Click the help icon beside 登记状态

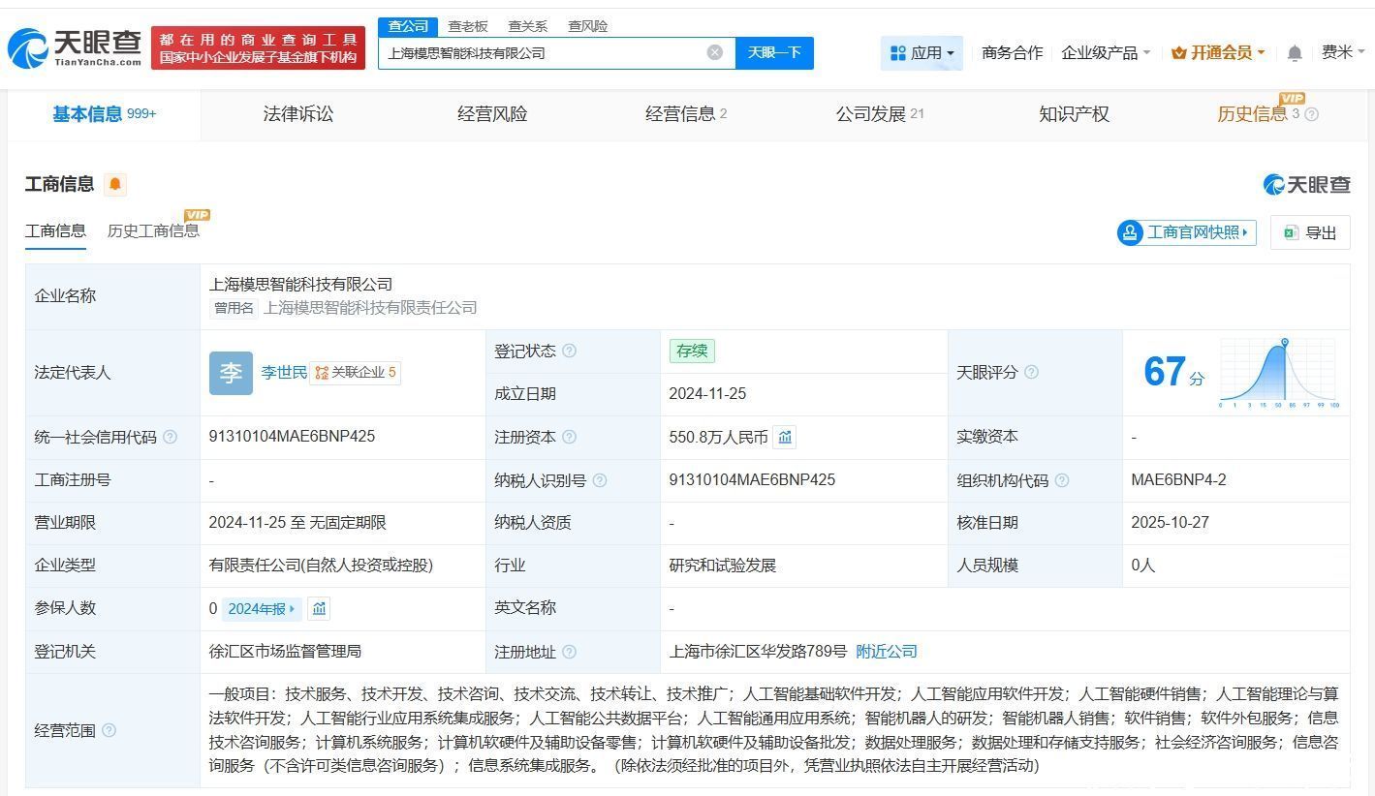point(569,351)
